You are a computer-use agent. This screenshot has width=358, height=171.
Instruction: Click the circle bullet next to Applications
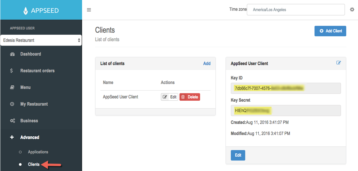pos(20,152)
